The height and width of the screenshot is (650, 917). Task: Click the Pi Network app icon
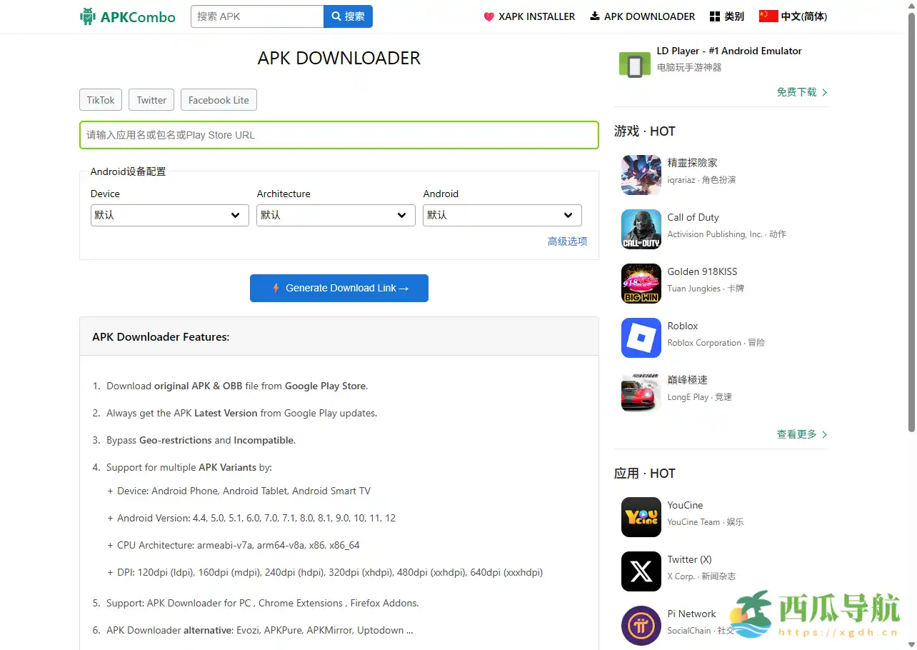click(641, 626)
